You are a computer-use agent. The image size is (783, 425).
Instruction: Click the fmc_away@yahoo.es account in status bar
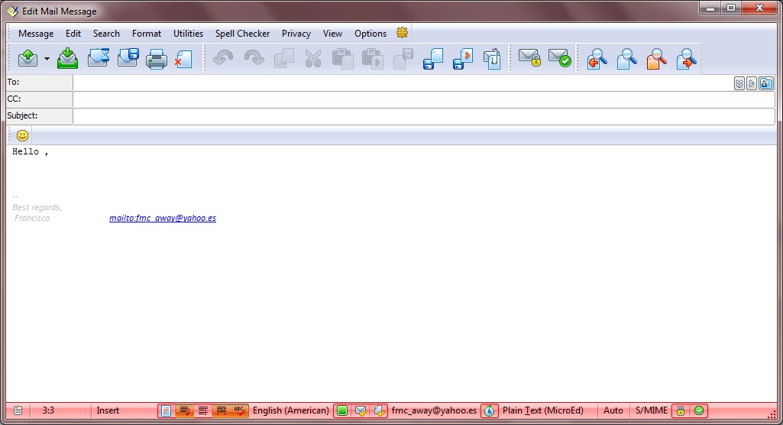(x=434, y=410)
